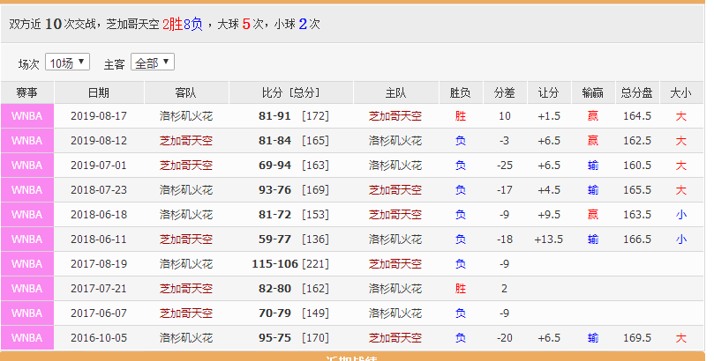
Task: Click WNBA tag in the 2019-08-17 row
Action: [27, 116]
